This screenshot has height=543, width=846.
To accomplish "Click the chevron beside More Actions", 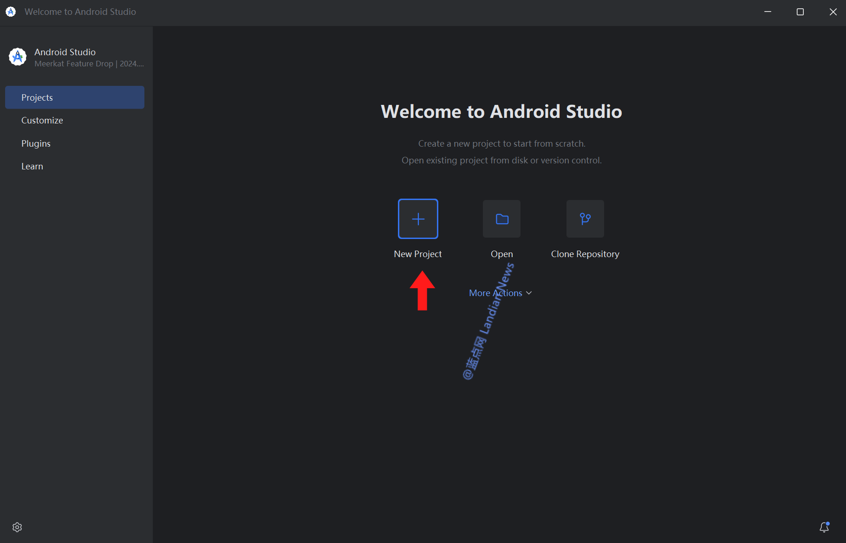I will click(529, 293).
